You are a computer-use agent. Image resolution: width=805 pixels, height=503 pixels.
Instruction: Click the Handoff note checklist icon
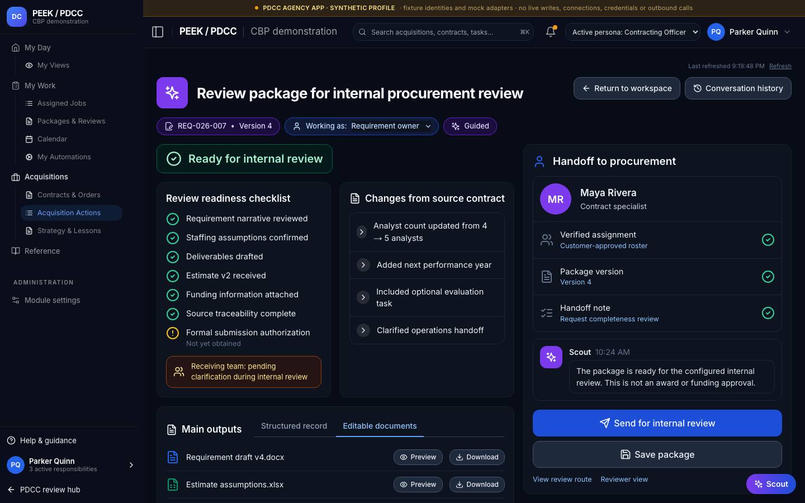(547, 313)
